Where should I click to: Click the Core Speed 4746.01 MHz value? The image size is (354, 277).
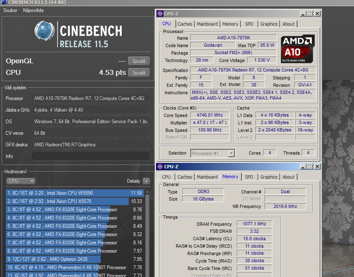coord(210,115)
